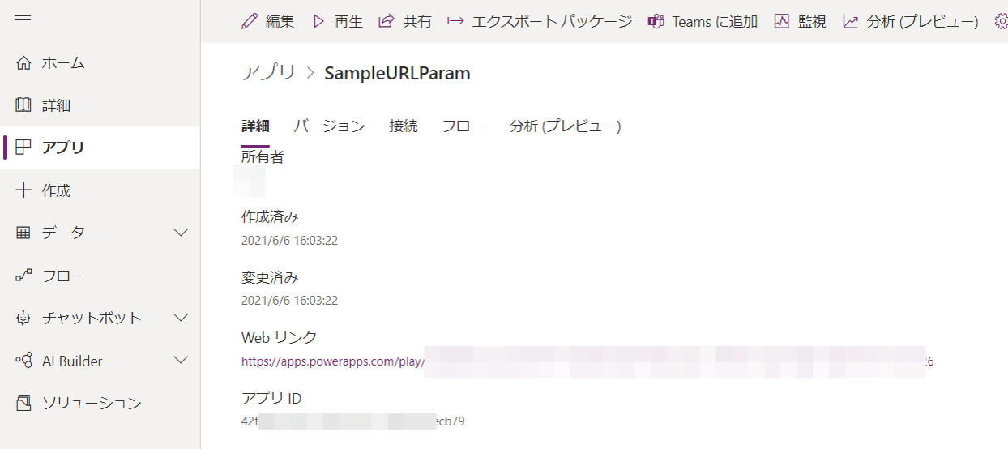Click the share icon for 共有
The width and height of the screenshot is (1008, 449).
tap(387, 22)
